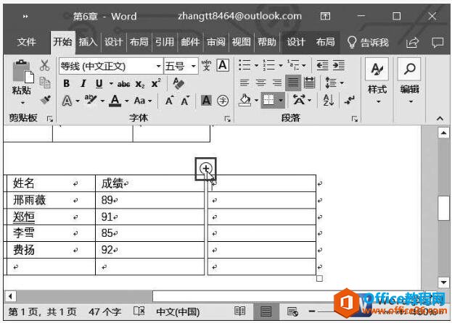Toggle bold formatting
The width and height of the screenshot is (452, 323).
(66, 83)
